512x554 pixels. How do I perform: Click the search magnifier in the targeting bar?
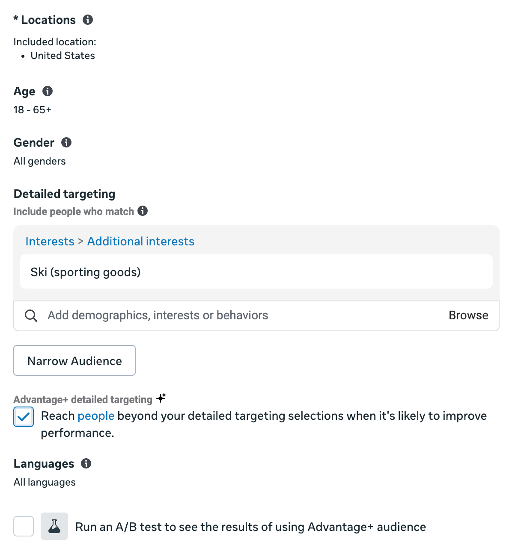(x=31, y=315)
